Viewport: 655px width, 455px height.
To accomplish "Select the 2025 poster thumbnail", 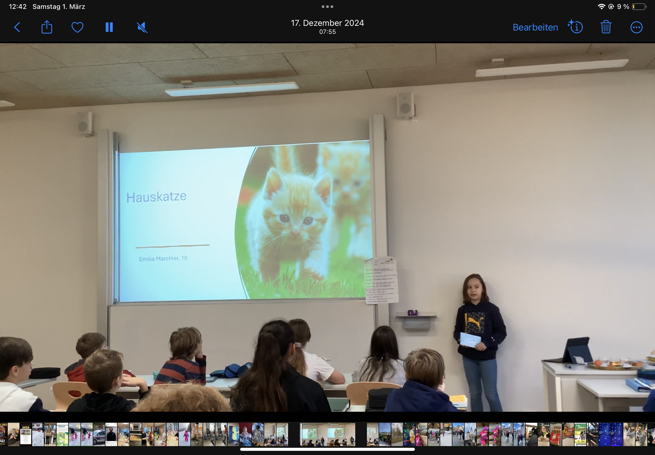I will (x=26, y=434).
